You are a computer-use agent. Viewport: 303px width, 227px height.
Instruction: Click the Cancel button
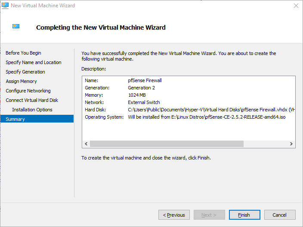[279, 215]
